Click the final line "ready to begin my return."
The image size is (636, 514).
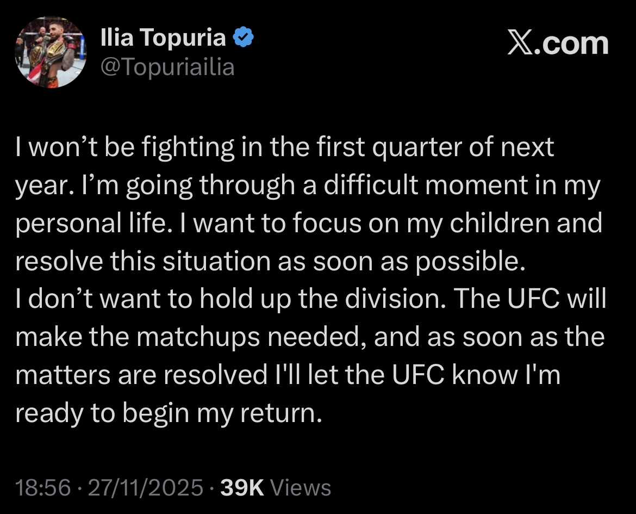click(x=169, y=414)
